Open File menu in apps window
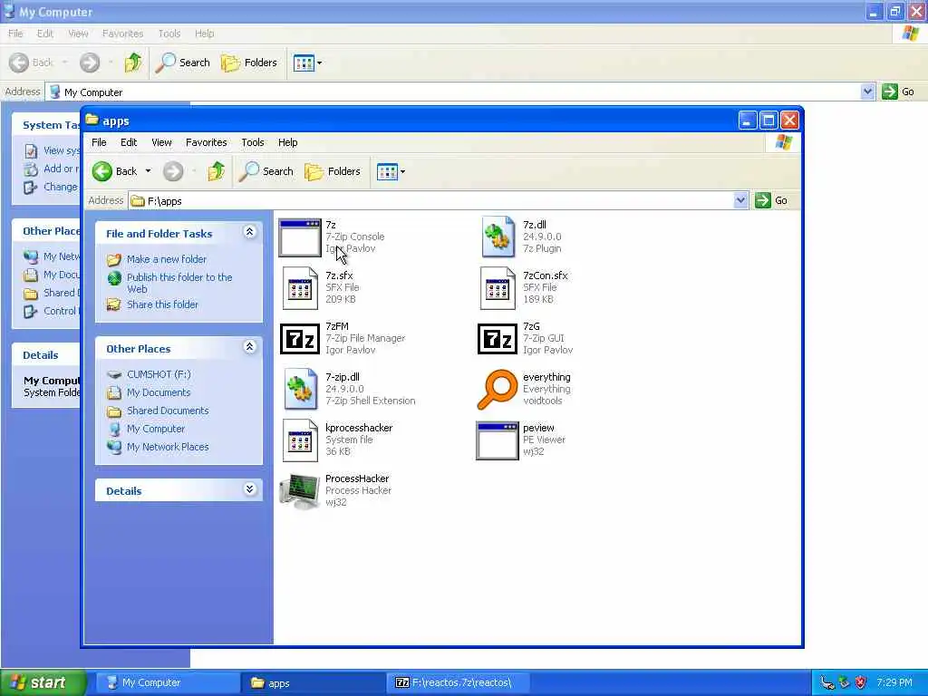Screen dimensions: 928x696 coord(99,142)
